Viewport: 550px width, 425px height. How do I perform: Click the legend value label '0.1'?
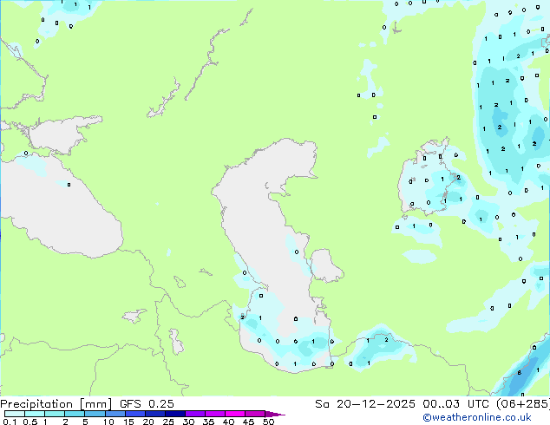(10, 422)
